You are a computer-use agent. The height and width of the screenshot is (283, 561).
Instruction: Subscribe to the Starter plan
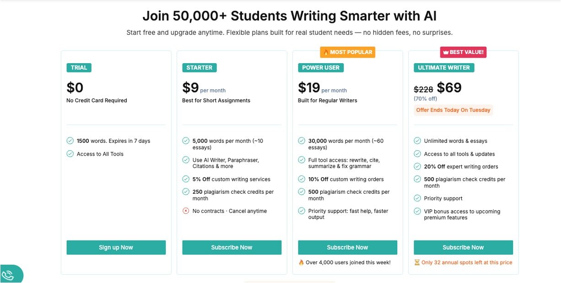click(x=232, y=247)
